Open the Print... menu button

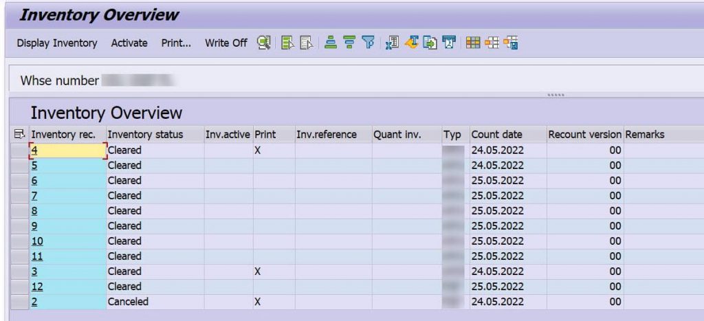177,43
